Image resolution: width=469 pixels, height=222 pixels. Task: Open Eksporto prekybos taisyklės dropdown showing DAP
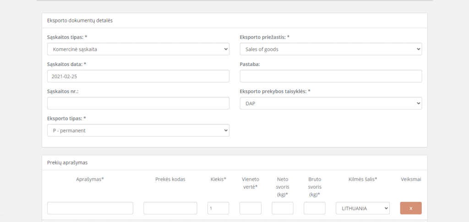pyautogui.click(x=330, y=103)
